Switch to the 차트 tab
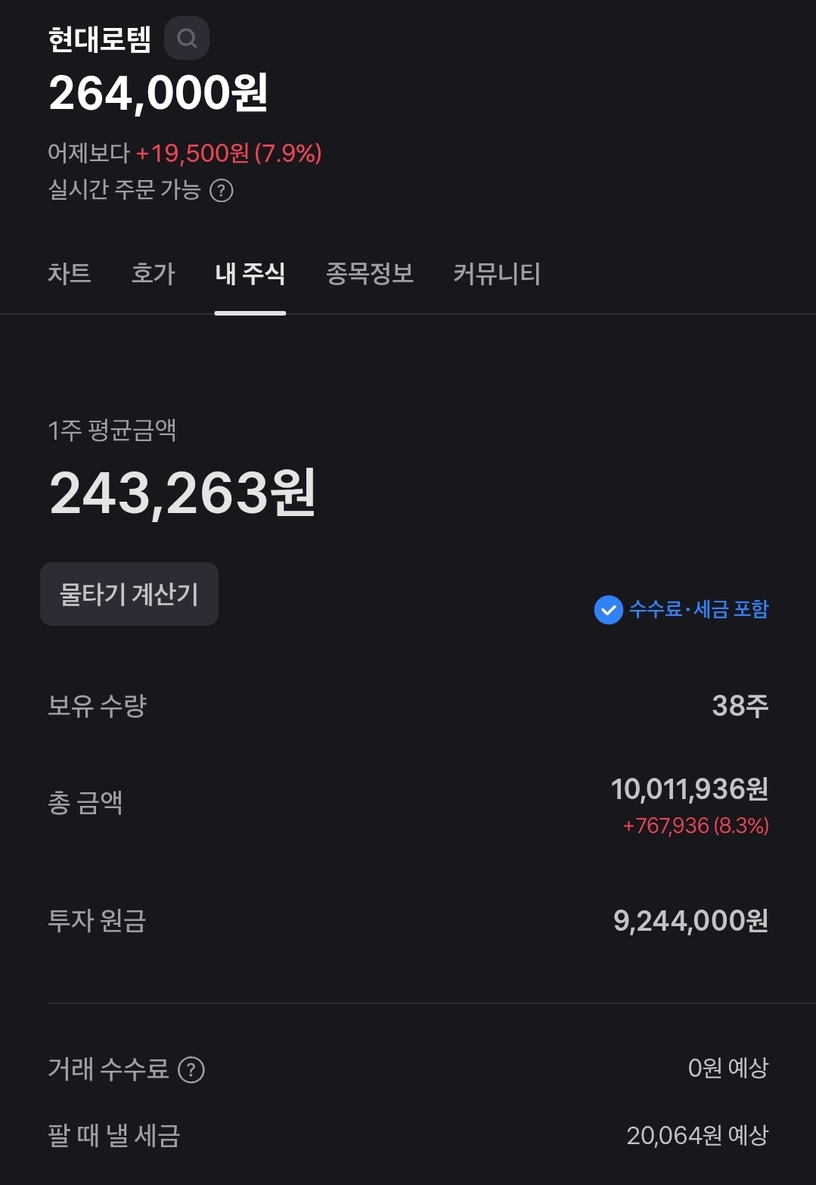The height and width of the screenshot is (1185, 816). 70,274
